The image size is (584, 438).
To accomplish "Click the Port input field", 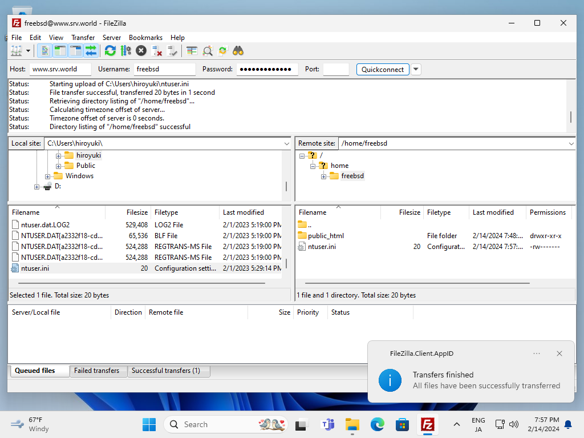I will [x=336, y=69].
